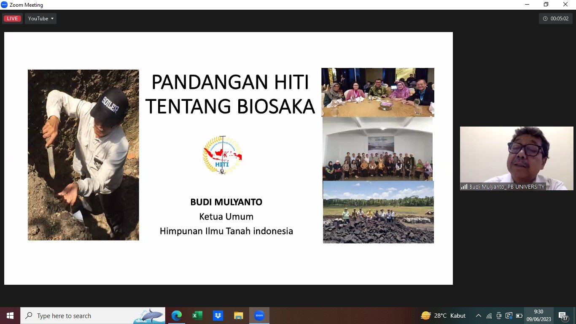Open File Explorer from the taskbar
This screenshot has height=324, width=576.
tap(239, 316)
